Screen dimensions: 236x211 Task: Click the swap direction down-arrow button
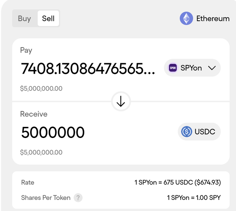121,102
